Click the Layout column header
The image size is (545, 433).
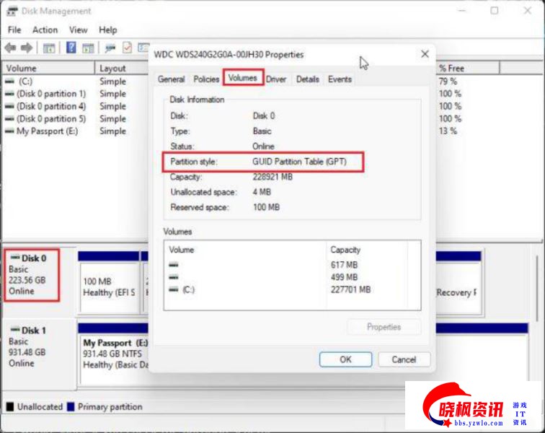click(112, 69)
